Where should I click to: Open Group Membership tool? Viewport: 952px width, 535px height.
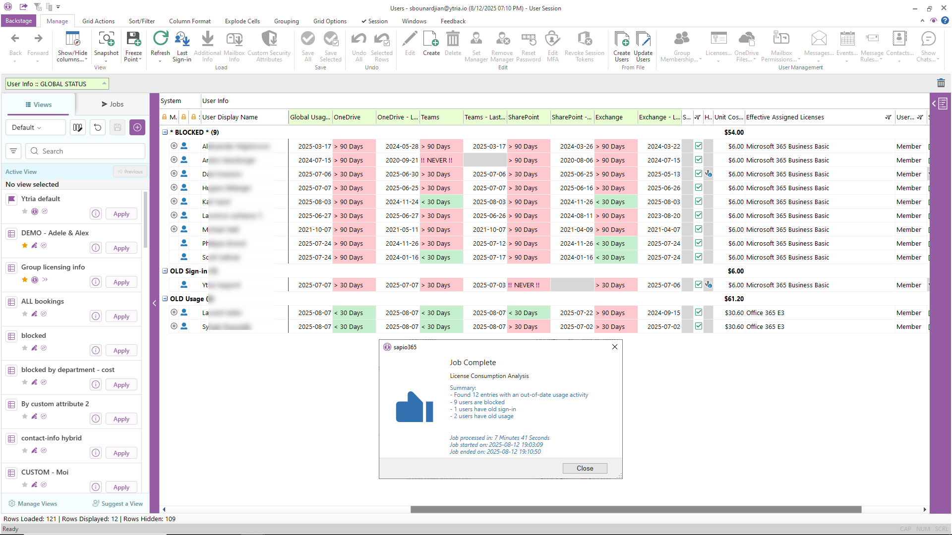coord(682,47)
